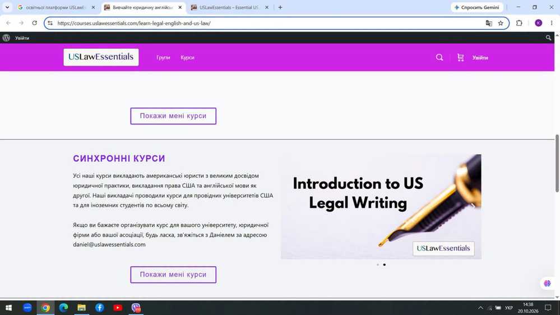Image resolution: width=560 pixels, height=315 pixels.
Task: Advance the slider with the right arrow
Action: click(x=473, y=206)
